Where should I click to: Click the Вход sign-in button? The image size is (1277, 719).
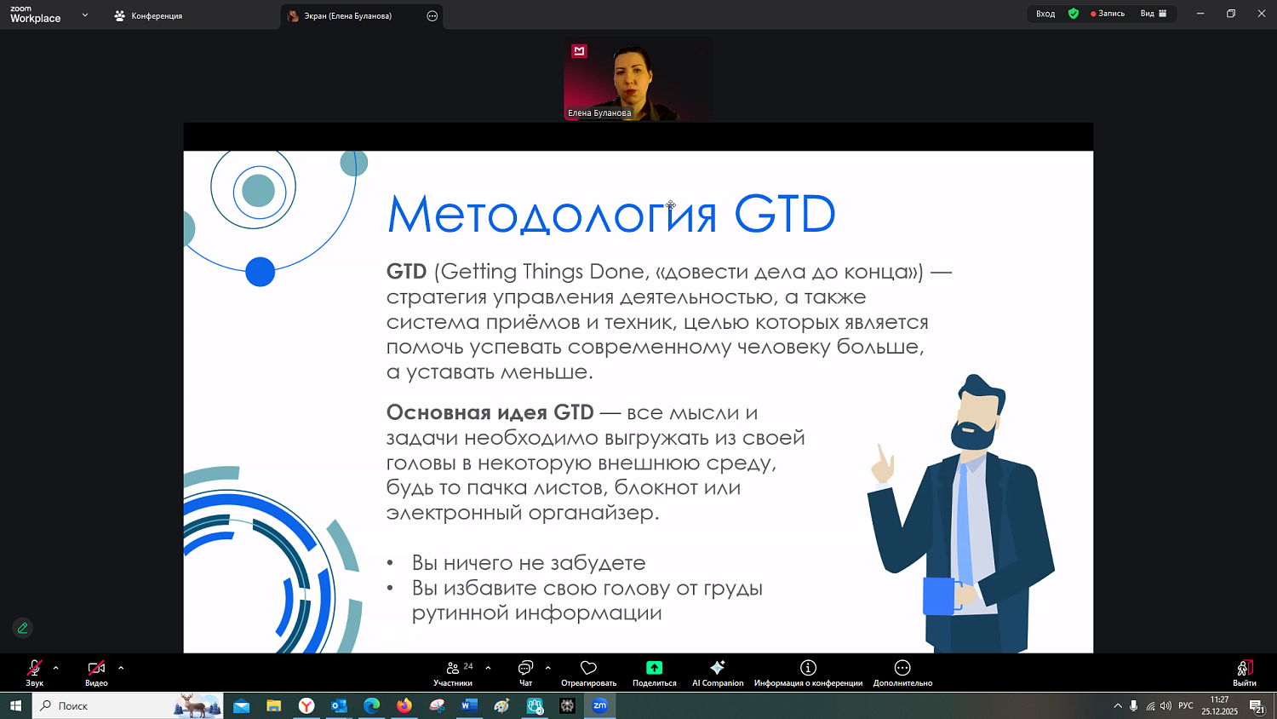pos(1045,14)
